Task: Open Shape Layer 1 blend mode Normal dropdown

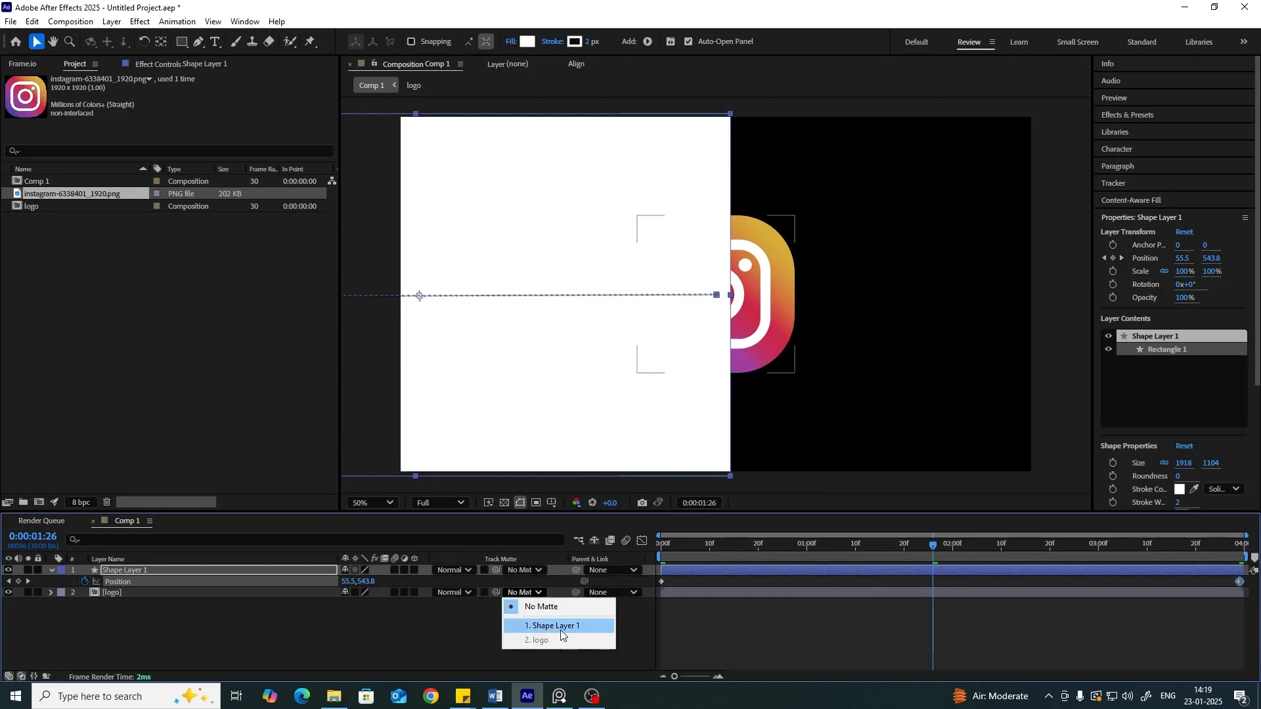Action: (x=454, y=570)
